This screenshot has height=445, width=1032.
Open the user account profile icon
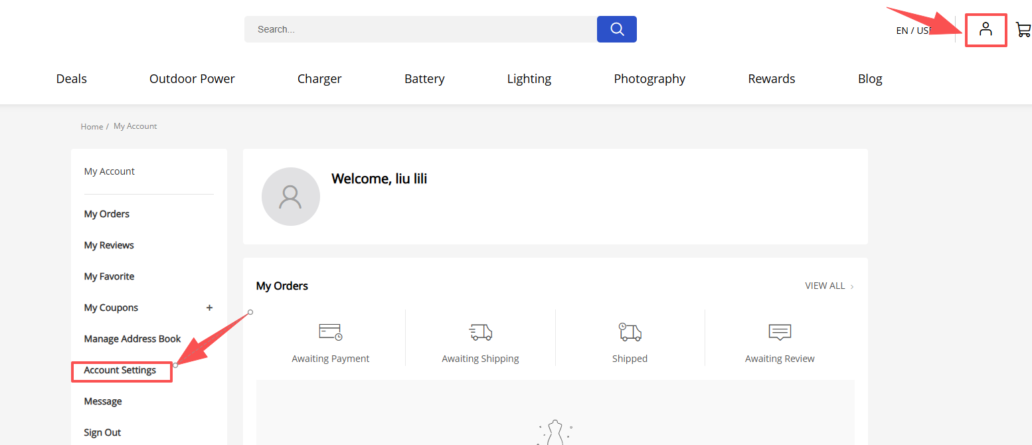click(x=986, y=29)
